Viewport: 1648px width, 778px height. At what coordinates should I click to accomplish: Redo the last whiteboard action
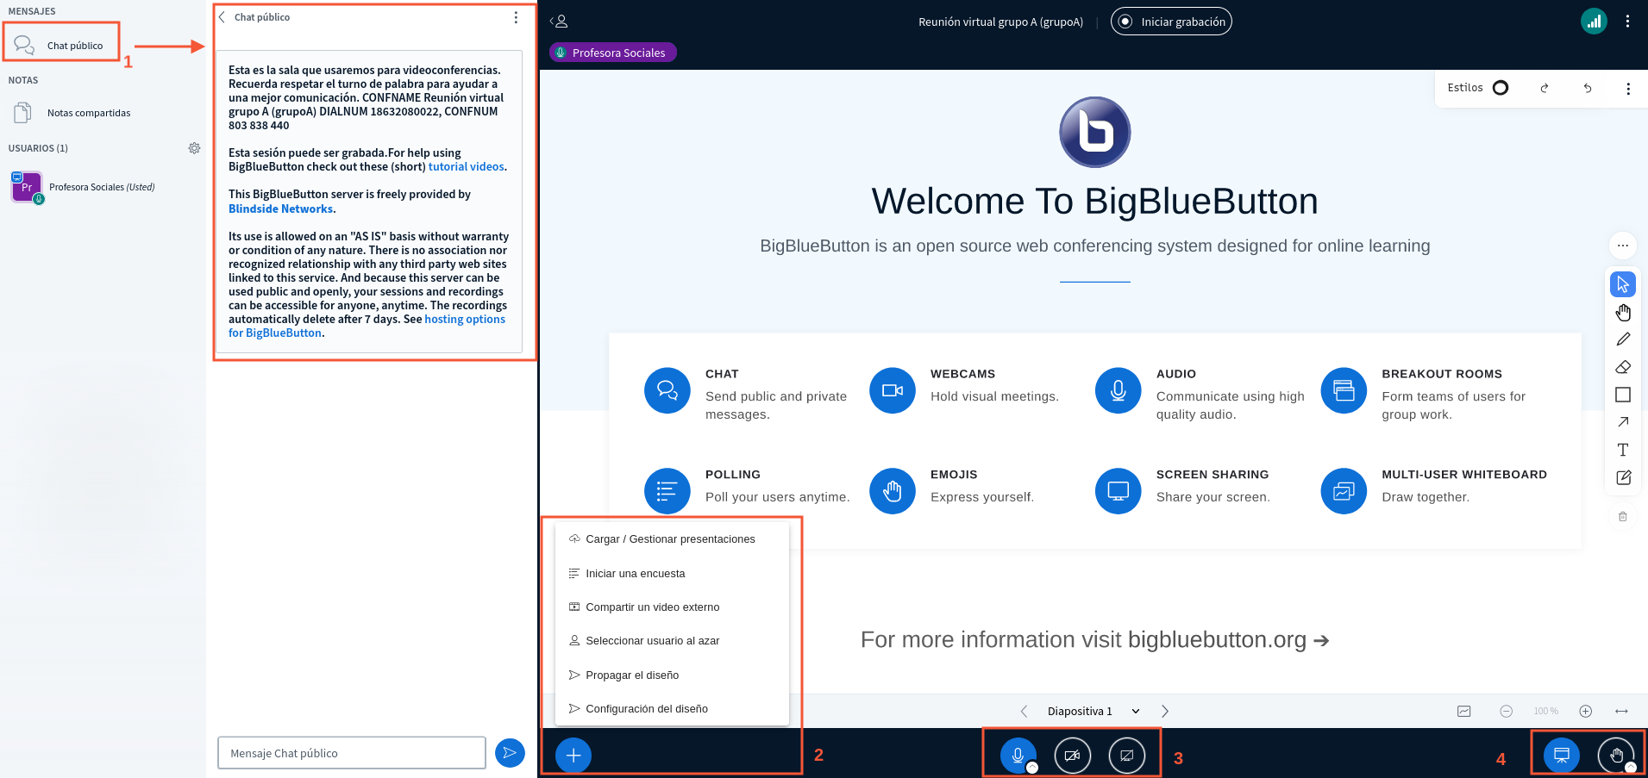(1545, 88)
